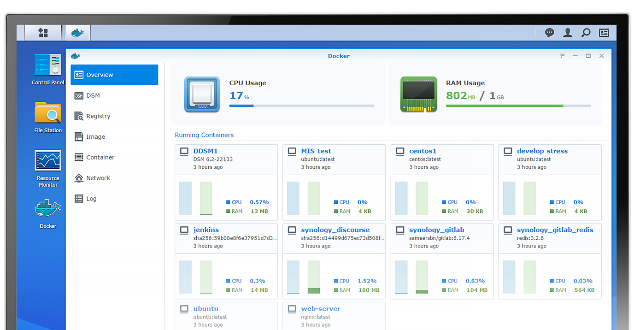The width and height of the screenshot is (634, 330).
Task: Select the Container sidebar icon
Action: [78, 157]
